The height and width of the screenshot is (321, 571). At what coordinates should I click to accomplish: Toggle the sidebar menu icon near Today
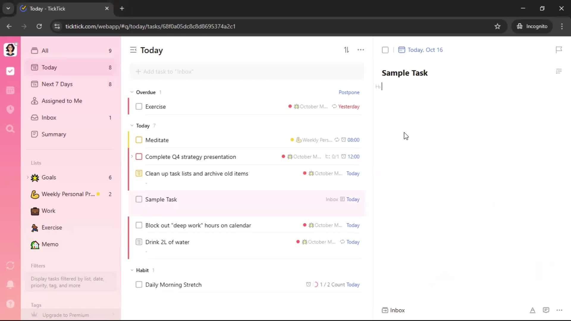pos(133,50)
